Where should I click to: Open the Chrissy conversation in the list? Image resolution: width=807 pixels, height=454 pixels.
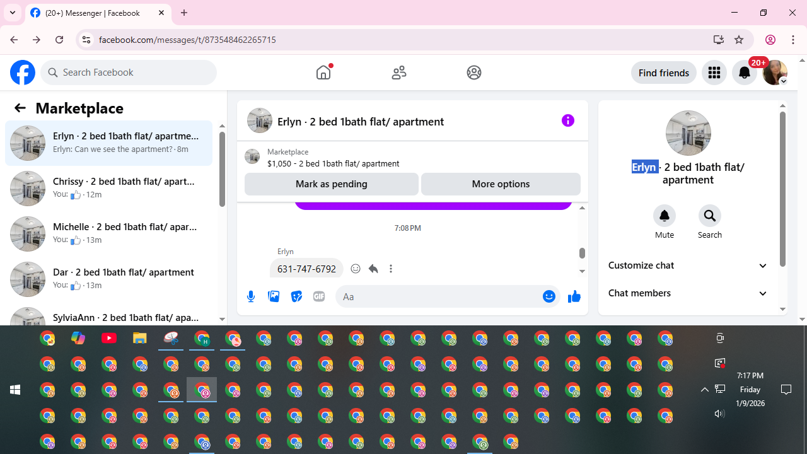(x=108, y=189)
